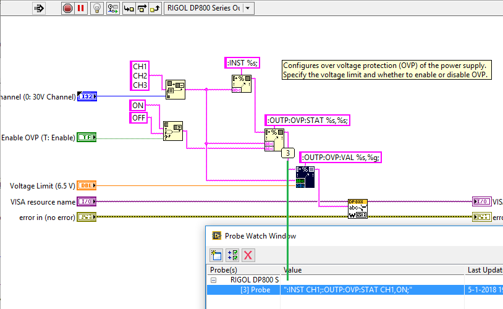Toggle Highlight Execution light bulb
This screenshot has width=503, height=309.
coord(97,8)
